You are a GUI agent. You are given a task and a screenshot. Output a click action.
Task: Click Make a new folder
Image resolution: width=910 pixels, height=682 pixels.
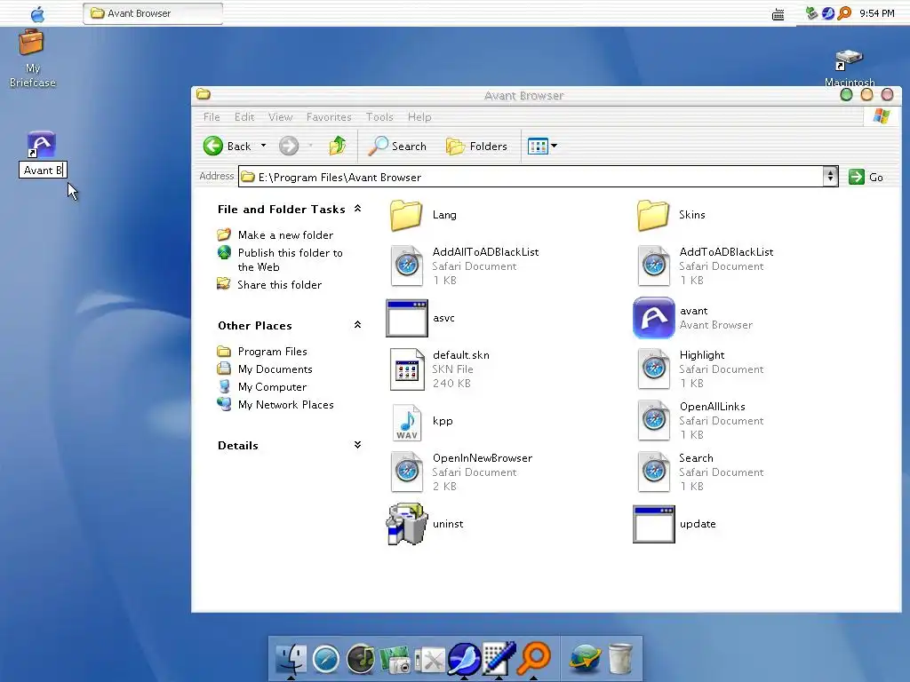(285, 234)
